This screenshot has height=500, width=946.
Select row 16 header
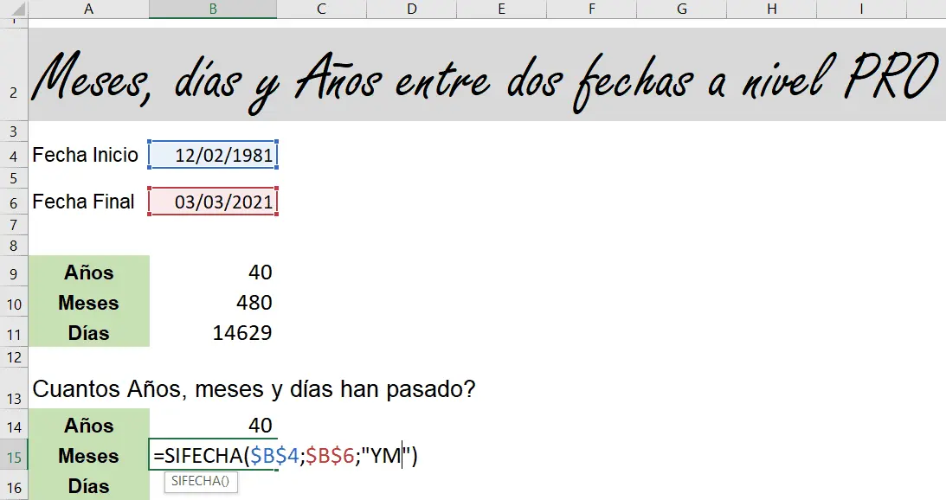(14, 486)
